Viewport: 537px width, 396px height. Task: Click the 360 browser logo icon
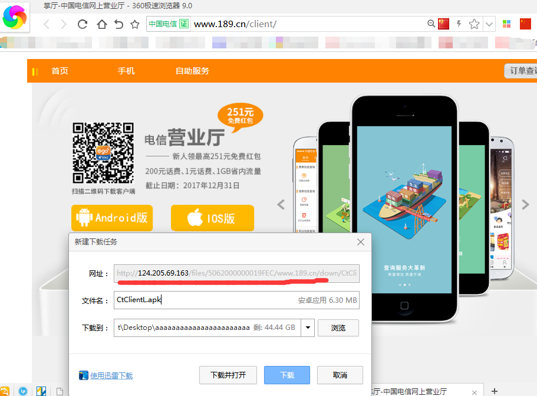click(14, 17)
